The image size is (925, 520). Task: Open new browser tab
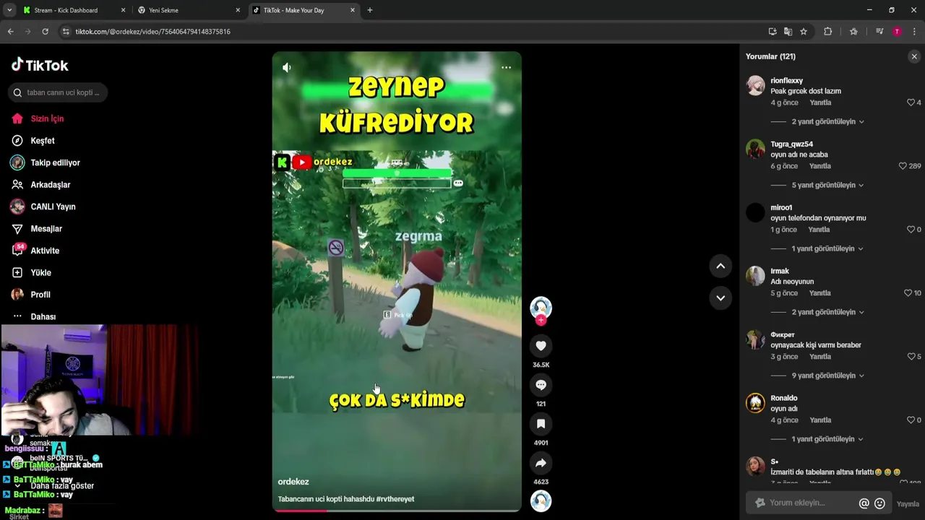(x=370, y=10)
